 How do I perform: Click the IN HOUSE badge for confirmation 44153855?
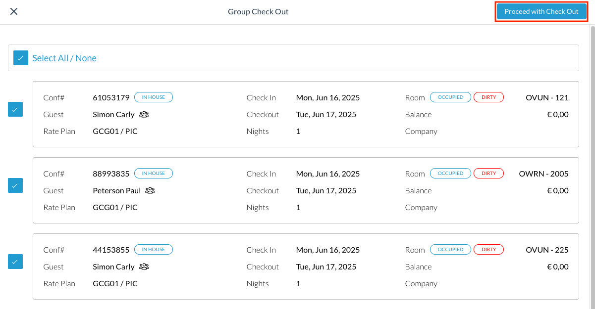[154, 249]
